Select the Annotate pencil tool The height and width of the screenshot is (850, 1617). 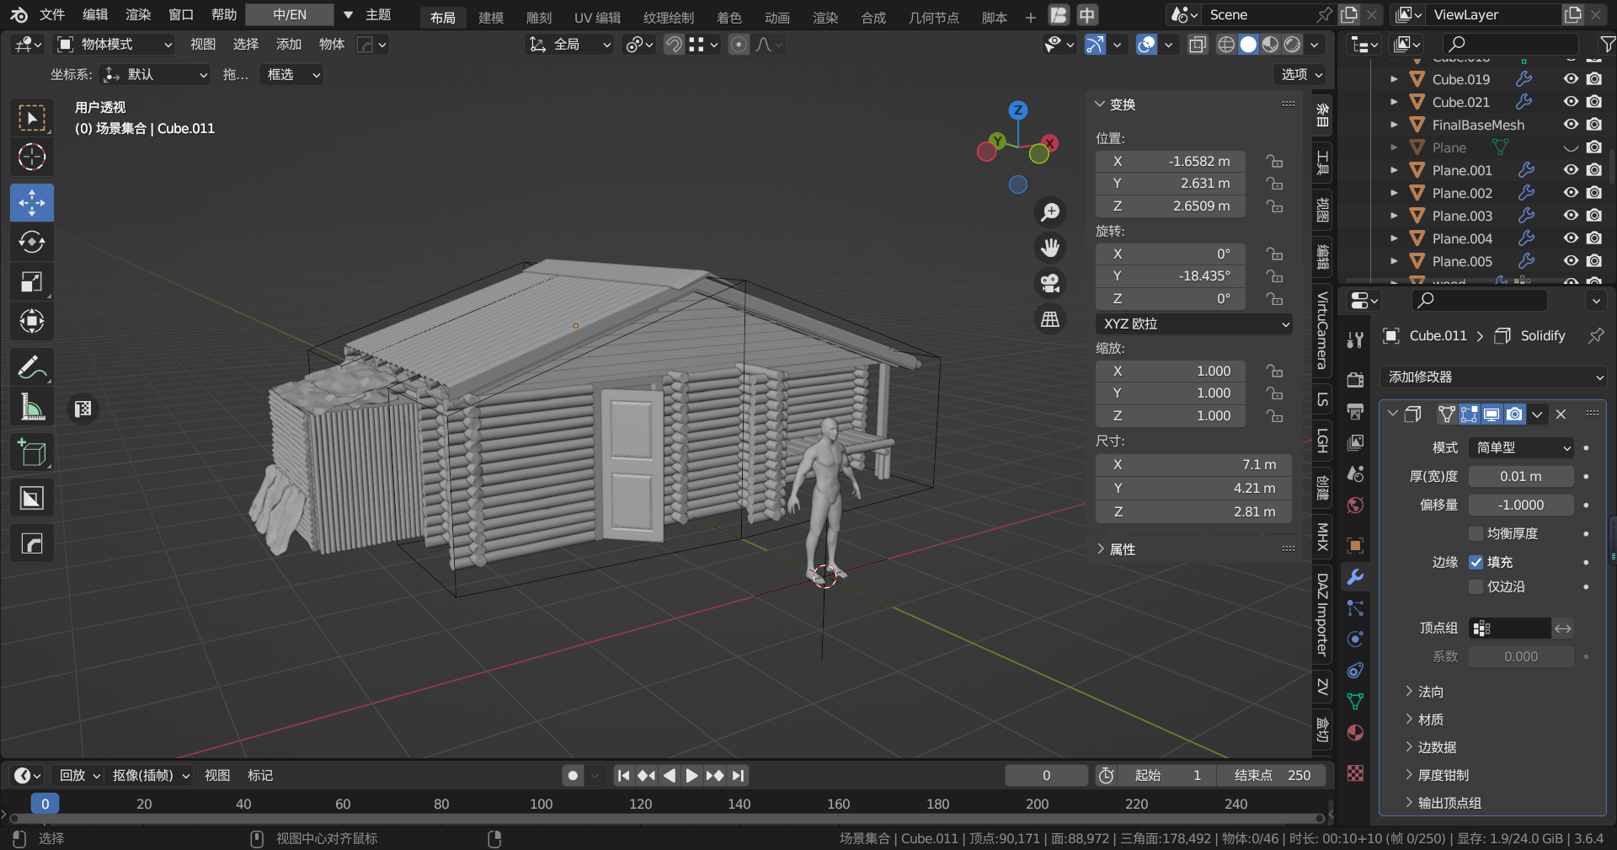point(32,368)
